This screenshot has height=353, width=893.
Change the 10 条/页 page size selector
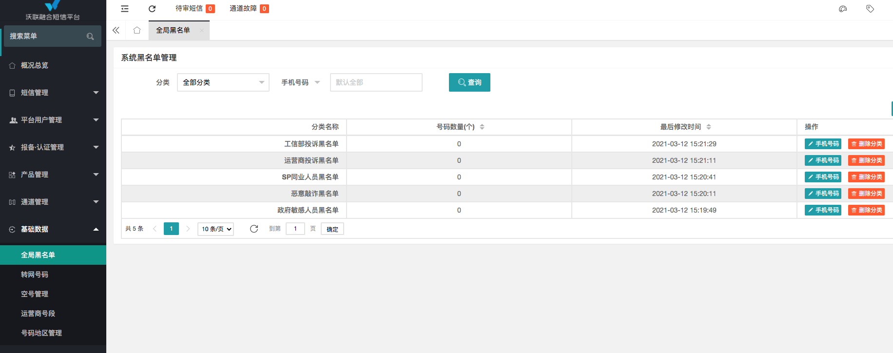[x=215, y=229]
